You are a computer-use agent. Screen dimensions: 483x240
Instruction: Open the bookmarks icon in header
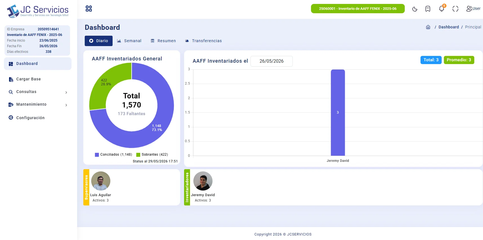pos(428,9)
